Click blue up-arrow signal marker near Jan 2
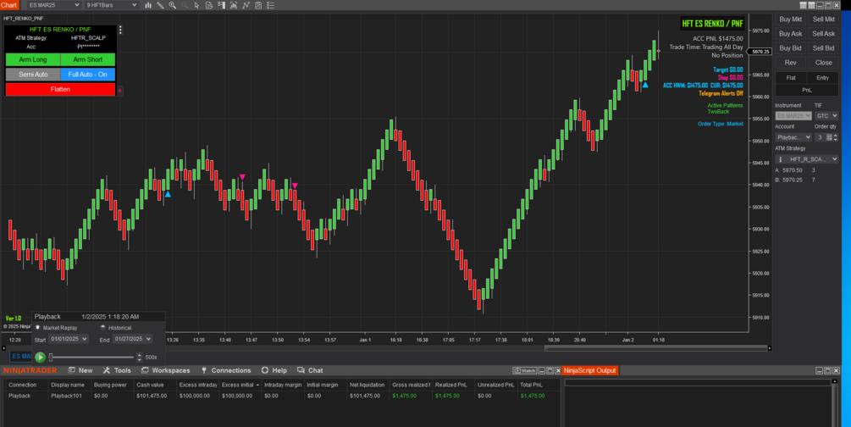 [645, 85]
